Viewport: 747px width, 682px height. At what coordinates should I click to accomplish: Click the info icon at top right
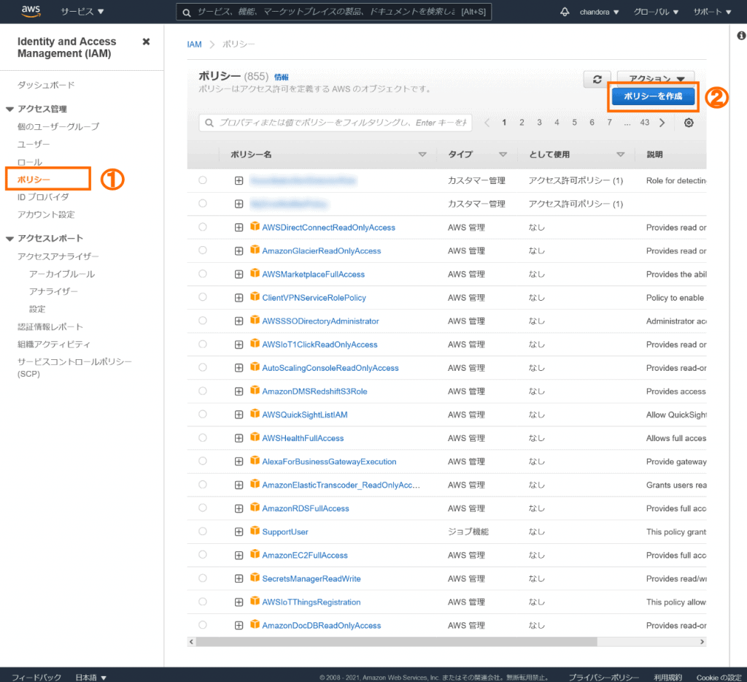pyautogui.click(x=741, y=36)
